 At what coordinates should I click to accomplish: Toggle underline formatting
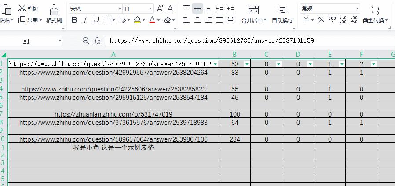click(x=96, y=20)
